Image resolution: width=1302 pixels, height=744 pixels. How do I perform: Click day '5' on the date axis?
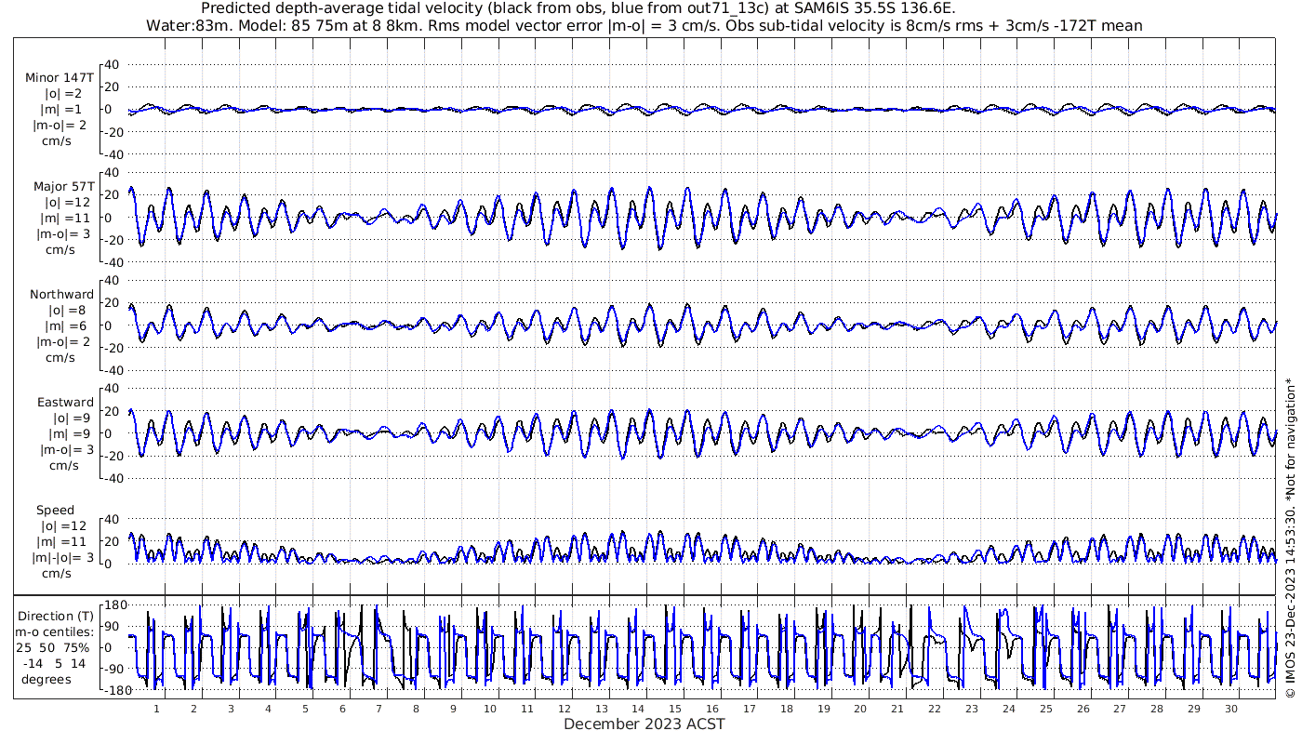[305, 709]
